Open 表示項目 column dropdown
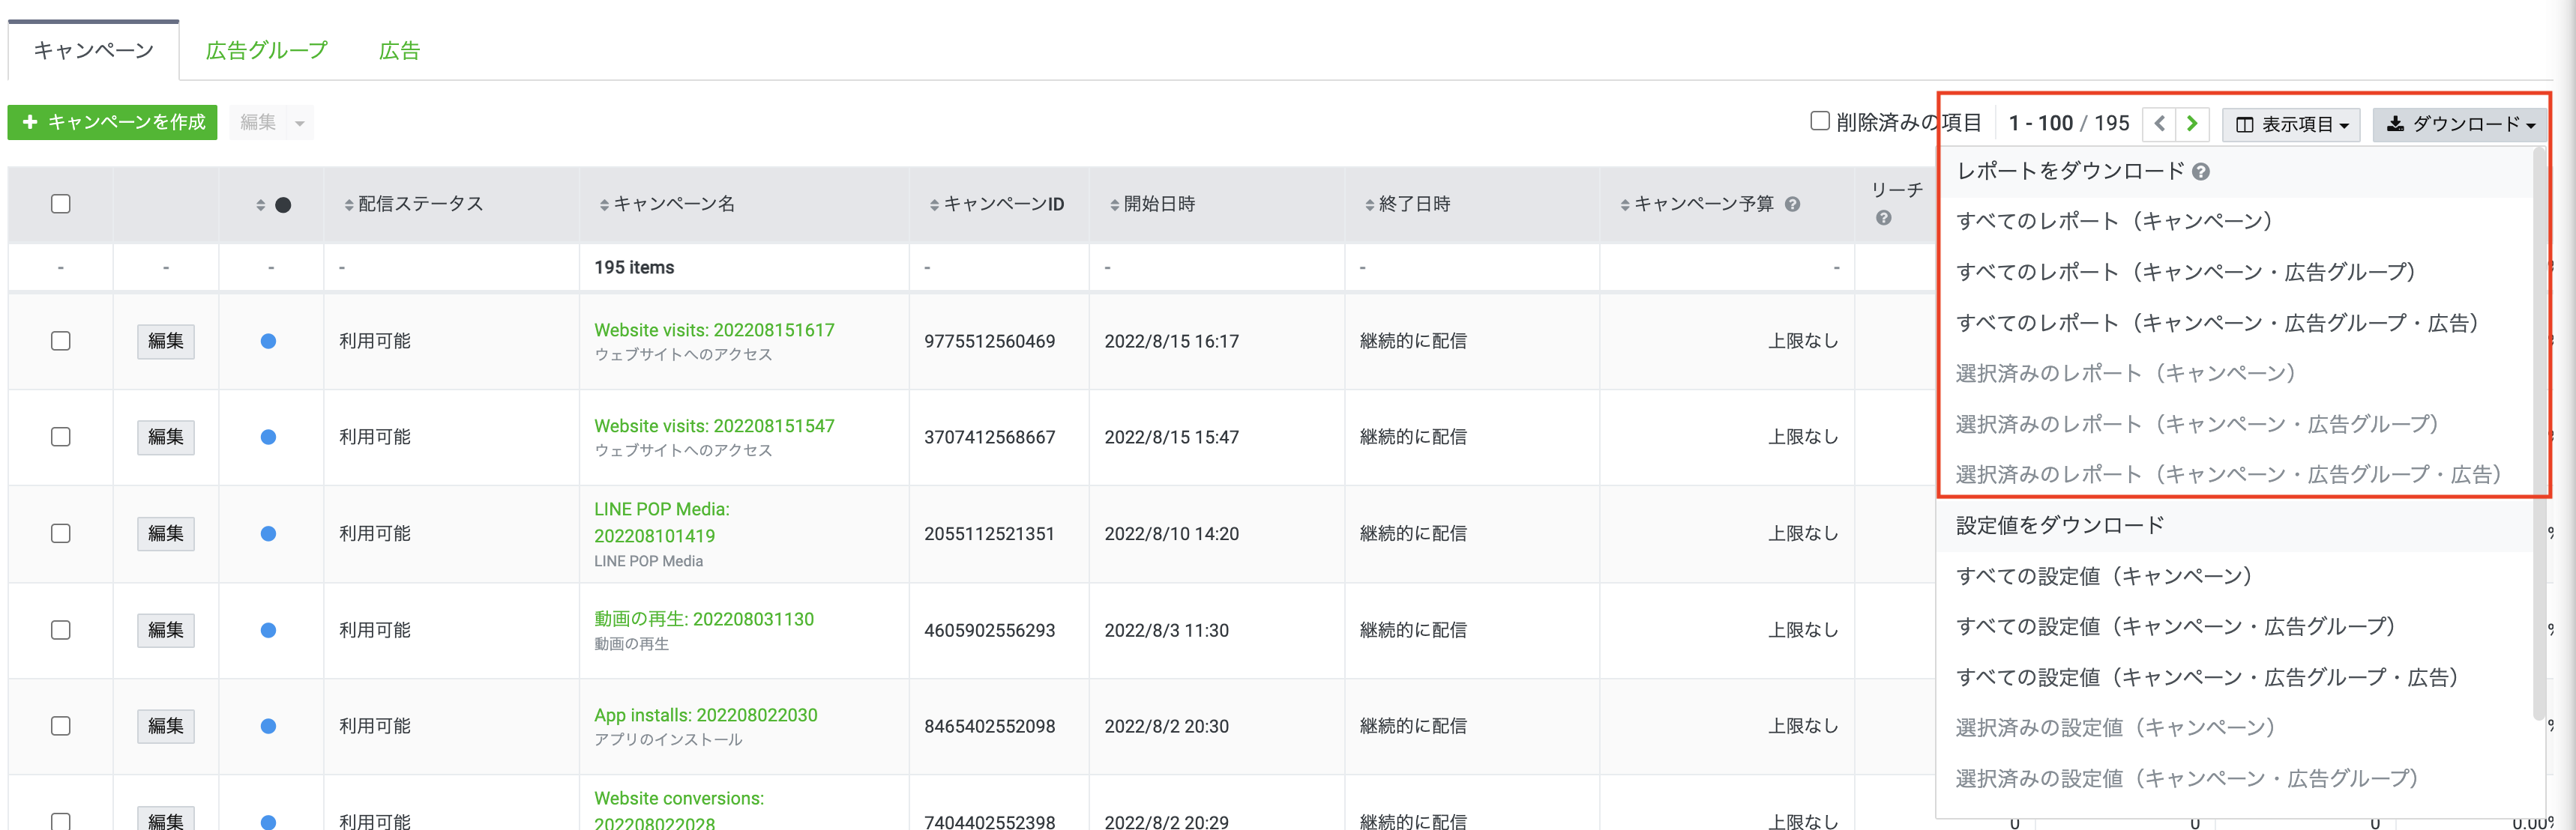The height and width of the screenshot is (830, 2576). [2291, 124]
